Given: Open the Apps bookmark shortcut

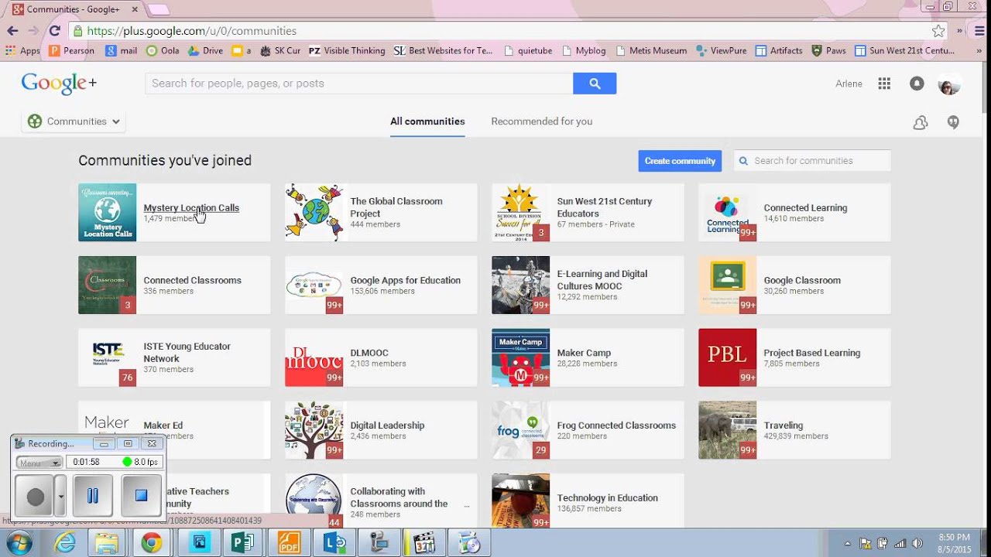Looking at the screenshot, I should (x=22, y=51).
